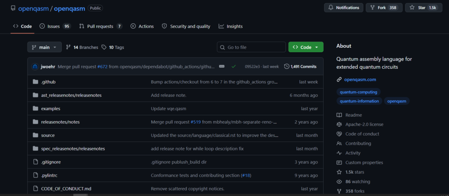Open 'Update vqe.qasm' commit message

click(169, 109)
